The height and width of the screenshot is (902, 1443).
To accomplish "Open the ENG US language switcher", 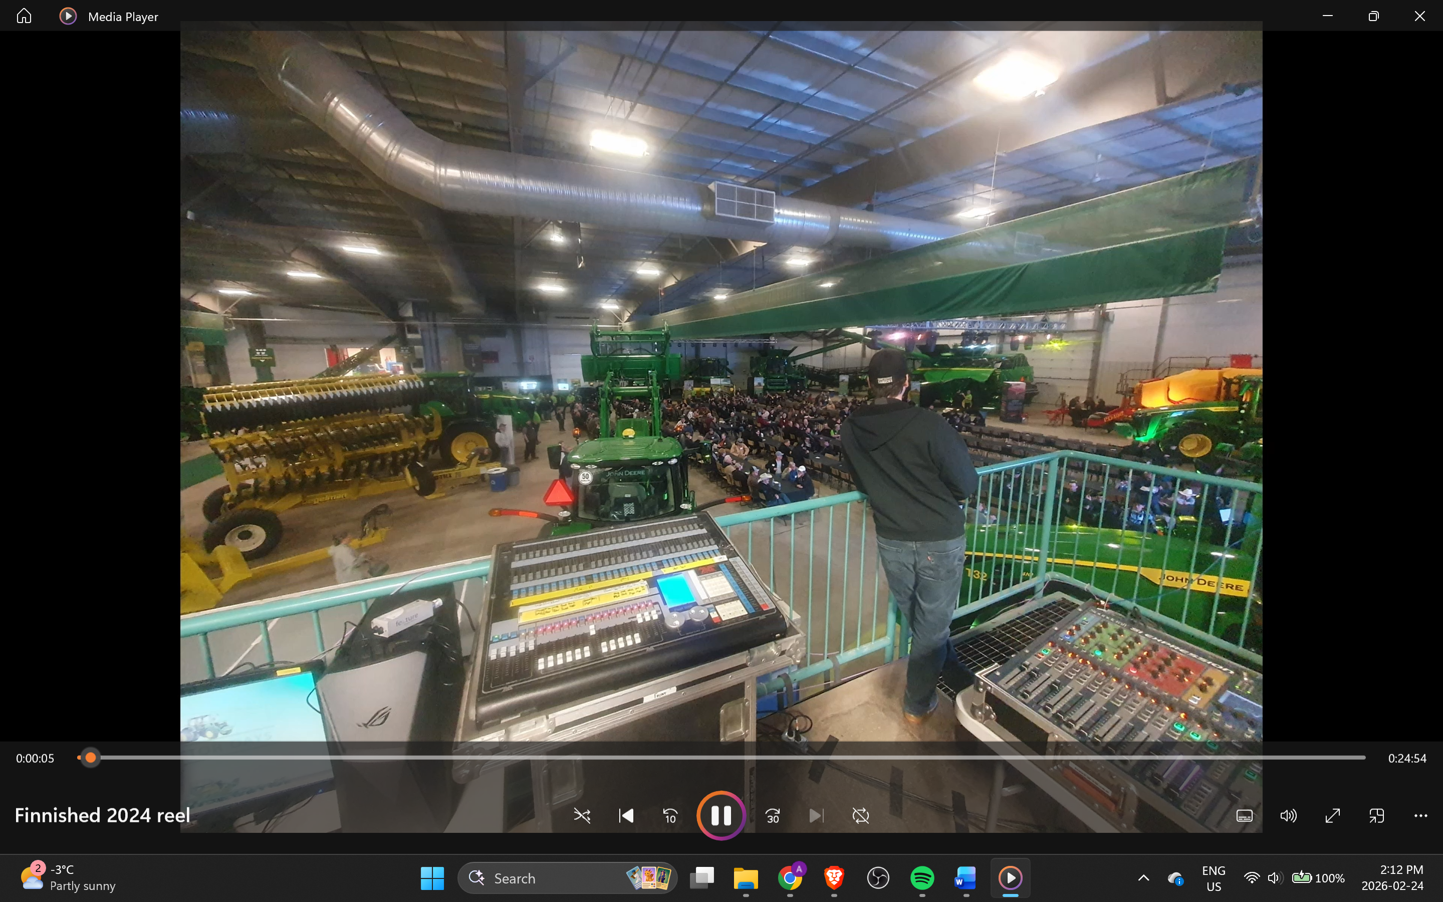I will pos(1214,878).
